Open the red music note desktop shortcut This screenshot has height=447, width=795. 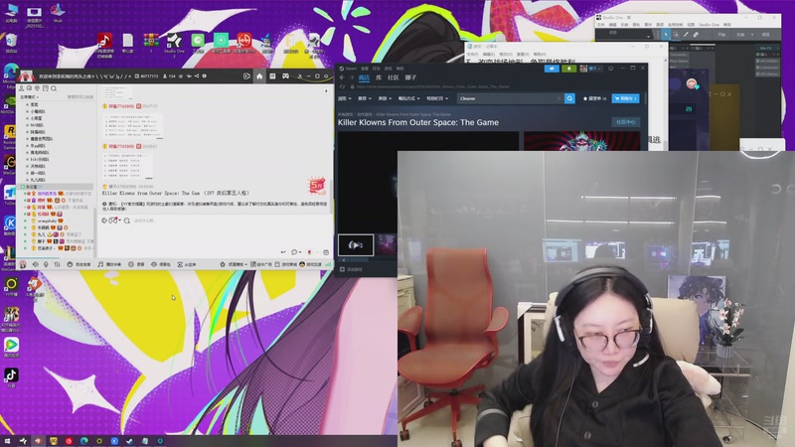coord(104,44)
